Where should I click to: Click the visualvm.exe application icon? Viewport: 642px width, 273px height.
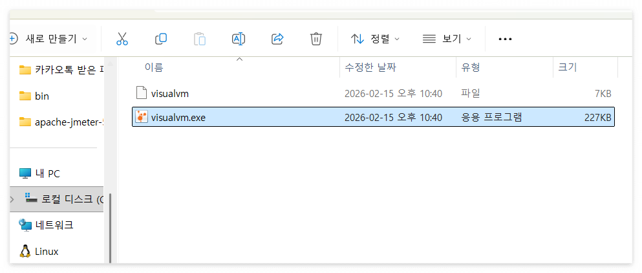(141, 117)
